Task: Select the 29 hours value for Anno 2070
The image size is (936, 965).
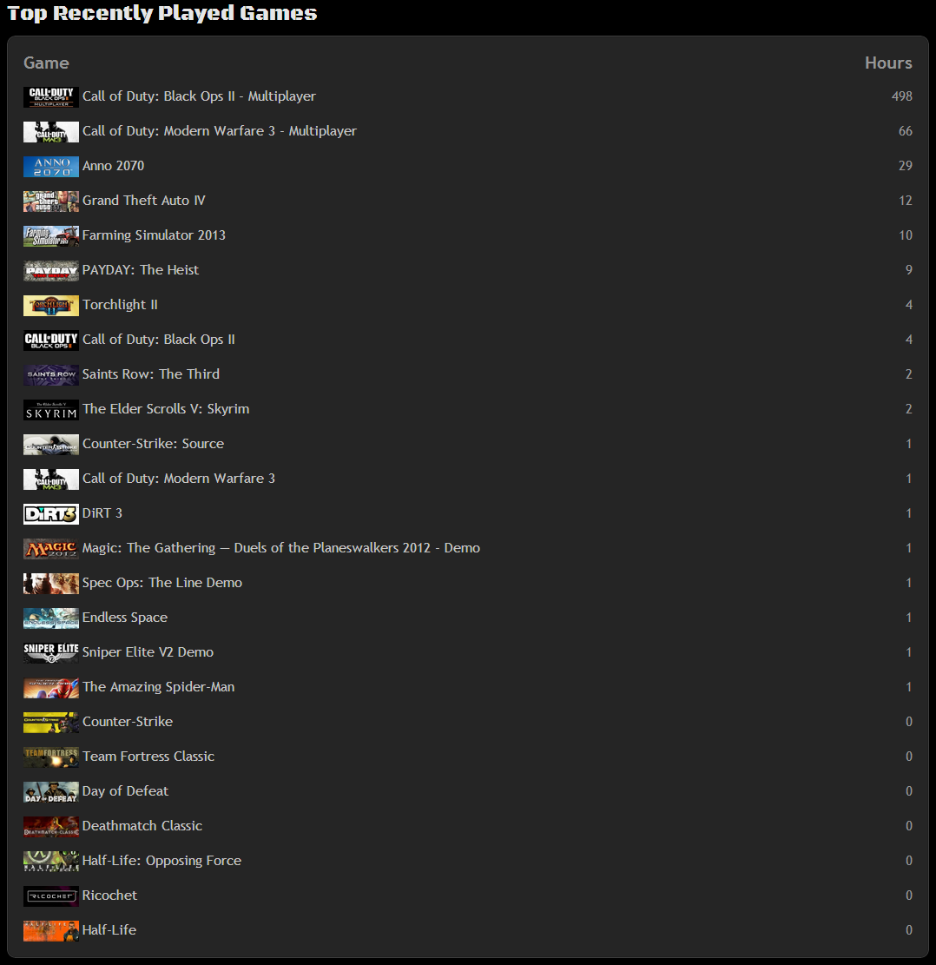Action: point(906,166)
